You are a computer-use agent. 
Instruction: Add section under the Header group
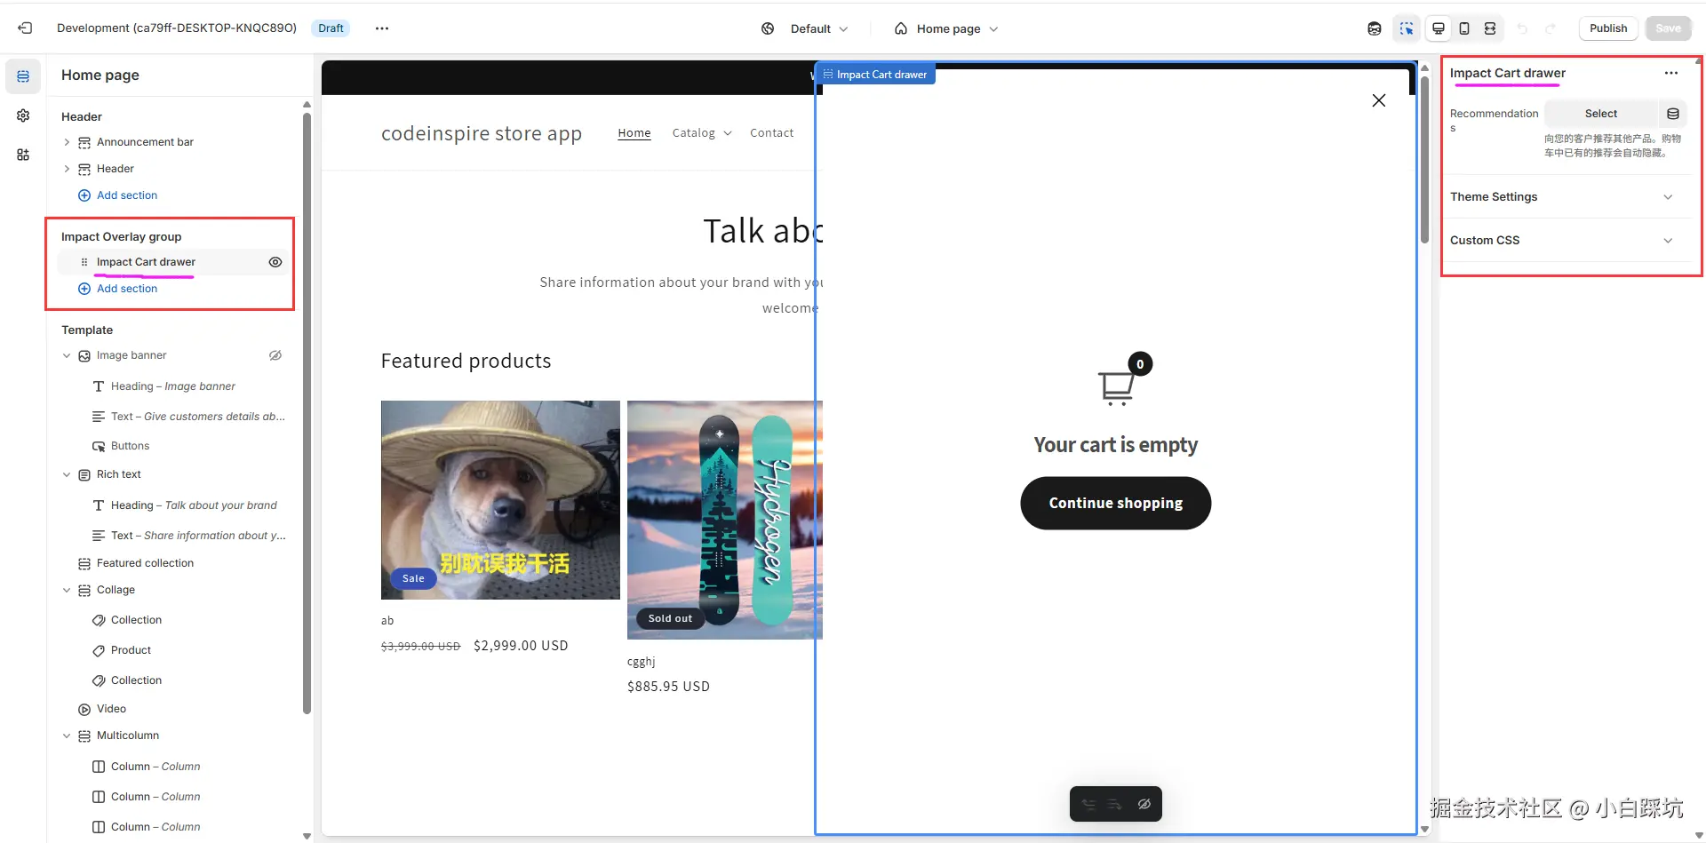117,195
